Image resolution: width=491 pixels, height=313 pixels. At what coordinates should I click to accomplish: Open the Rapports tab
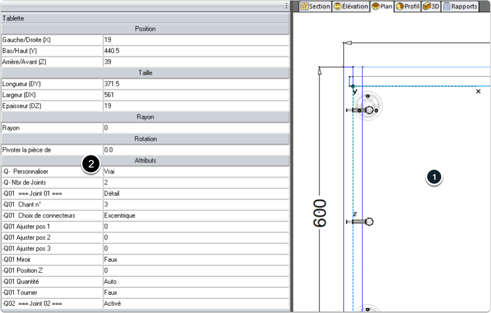coord(460,6)
